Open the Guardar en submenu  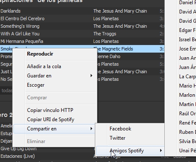pyautogui.click(x=39, y=76)
